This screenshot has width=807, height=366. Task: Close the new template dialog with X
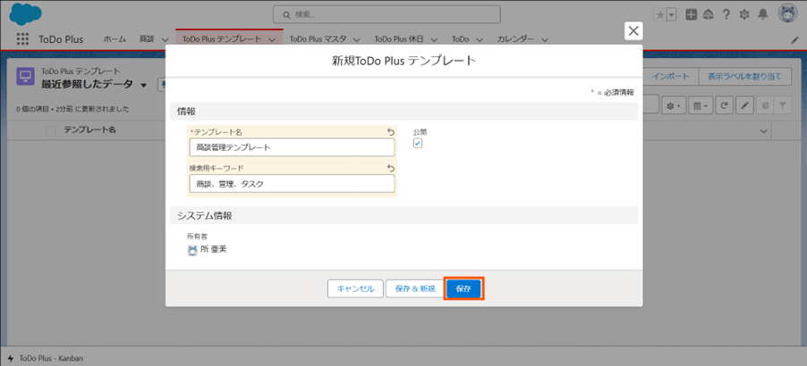633,31
